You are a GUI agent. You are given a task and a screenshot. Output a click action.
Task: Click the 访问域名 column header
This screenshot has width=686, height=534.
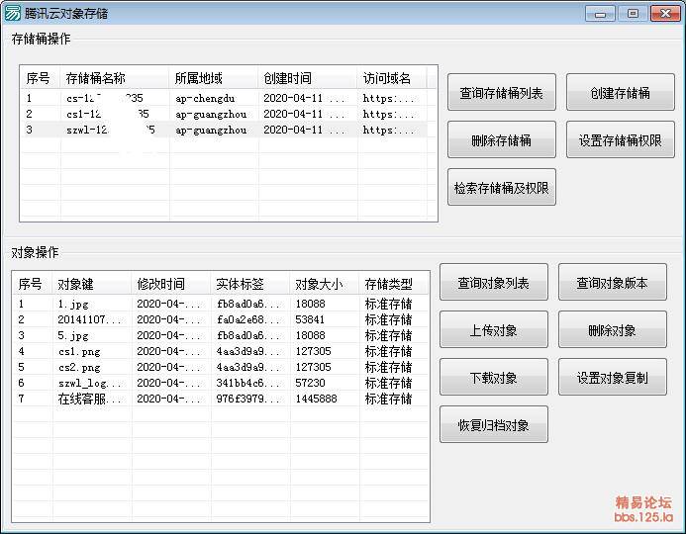(x=392, y=78)
